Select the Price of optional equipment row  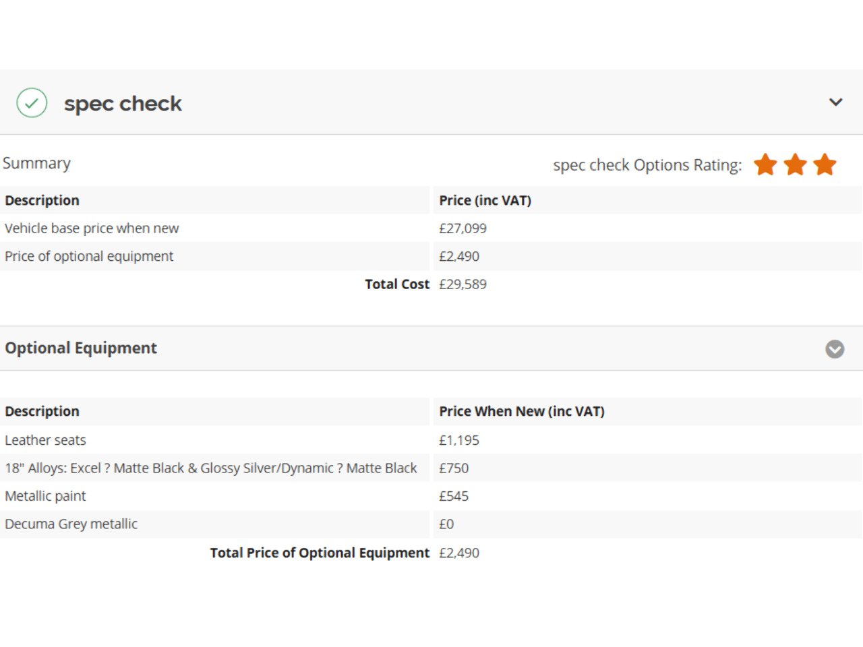coord(89,256)
